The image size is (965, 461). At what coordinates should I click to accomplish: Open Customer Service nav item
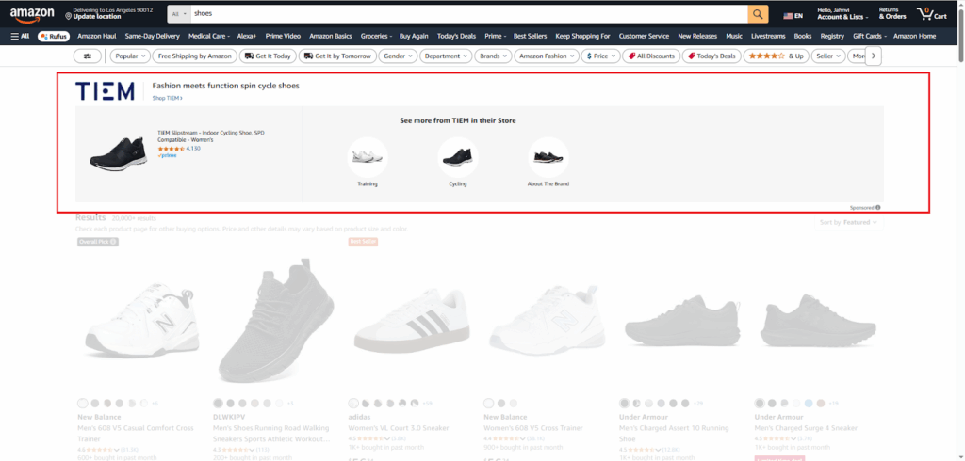644,37
